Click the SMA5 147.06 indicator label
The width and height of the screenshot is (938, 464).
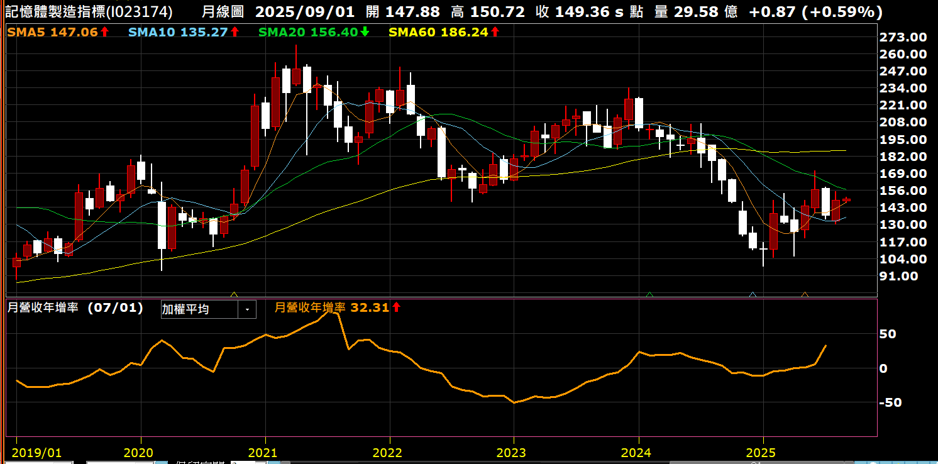point(53,31)
